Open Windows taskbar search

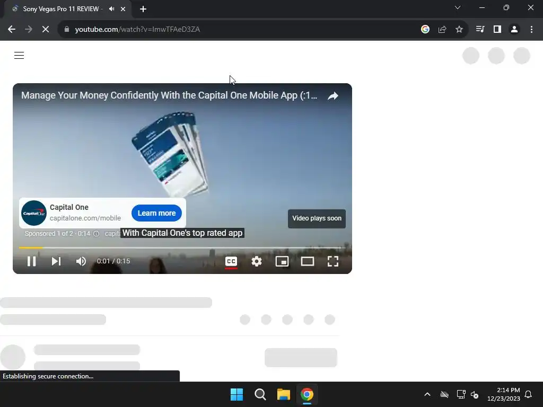click(x=260, y=394)
